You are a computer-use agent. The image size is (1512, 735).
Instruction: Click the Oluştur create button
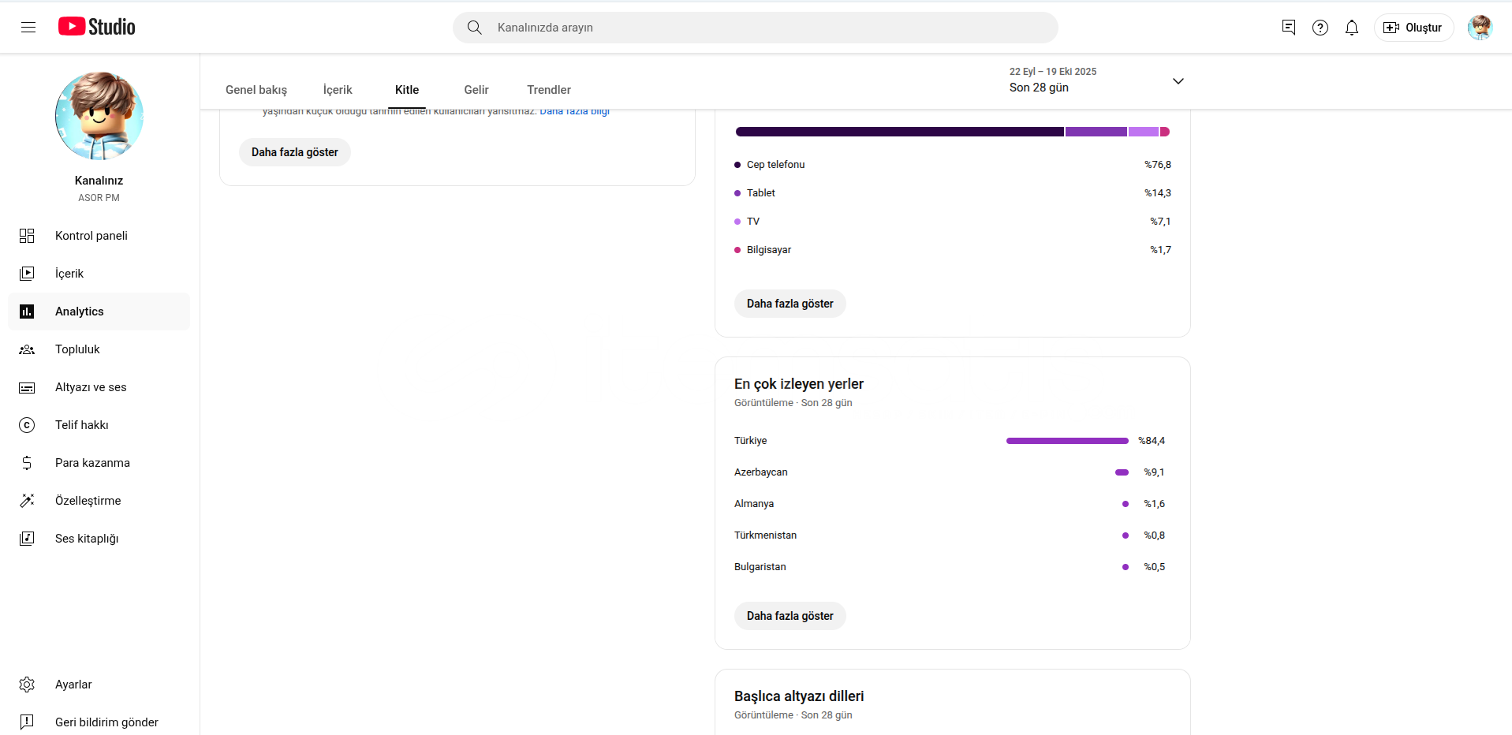[x=1413, y=28]
